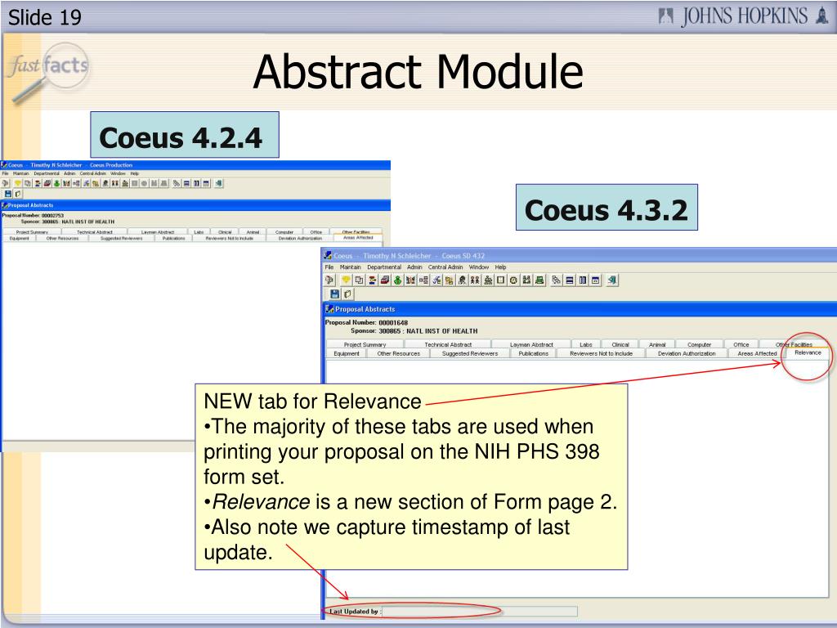Open File menu in Coeus Production window
The height and width of the screenshot is (628, 837).
(5, 173)
